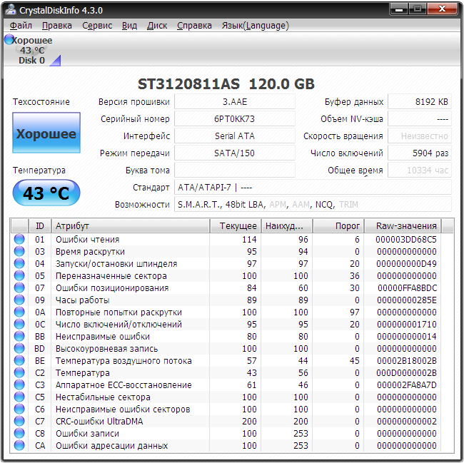Viewport: 464px width, 463px height.
Task: Open the Язык(Language) menu
Action: pyautogui.click(x=255, y=26)
